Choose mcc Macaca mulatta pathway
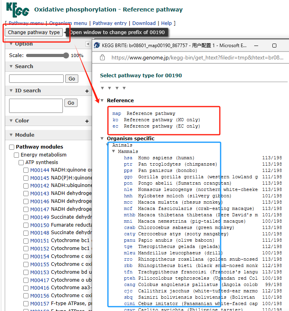The image size is (289, 311). point(128,202)
